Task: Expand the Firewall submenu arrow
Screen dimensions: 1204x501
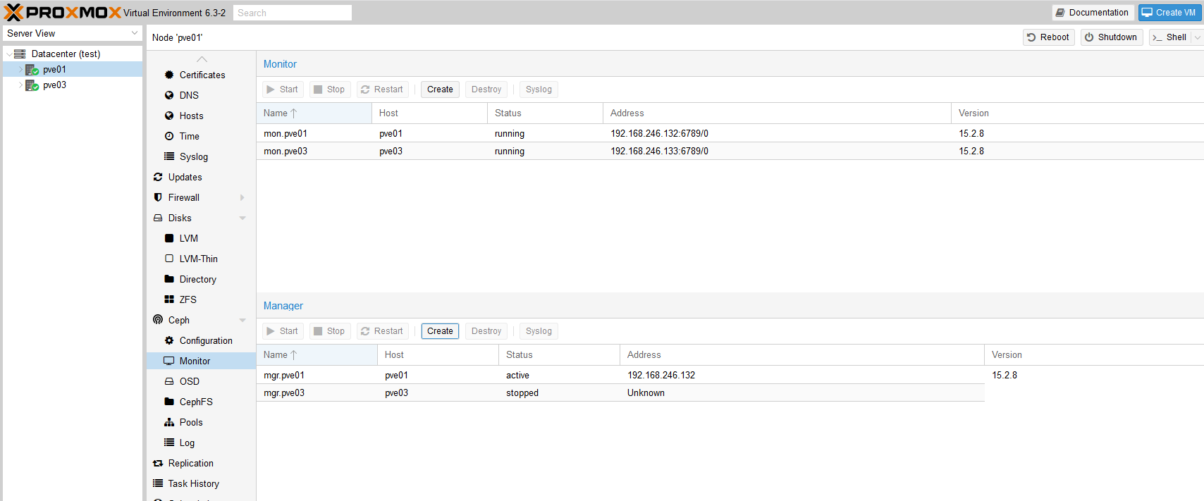Action: [x=242, y=197]
